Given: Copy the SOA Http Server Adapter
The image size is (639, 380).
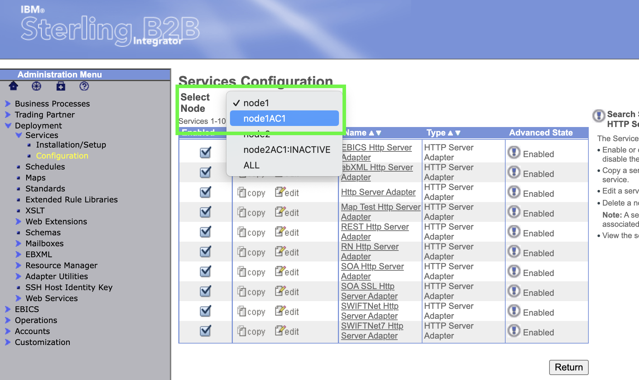Looking at the screenshot, I should (251, 272).
